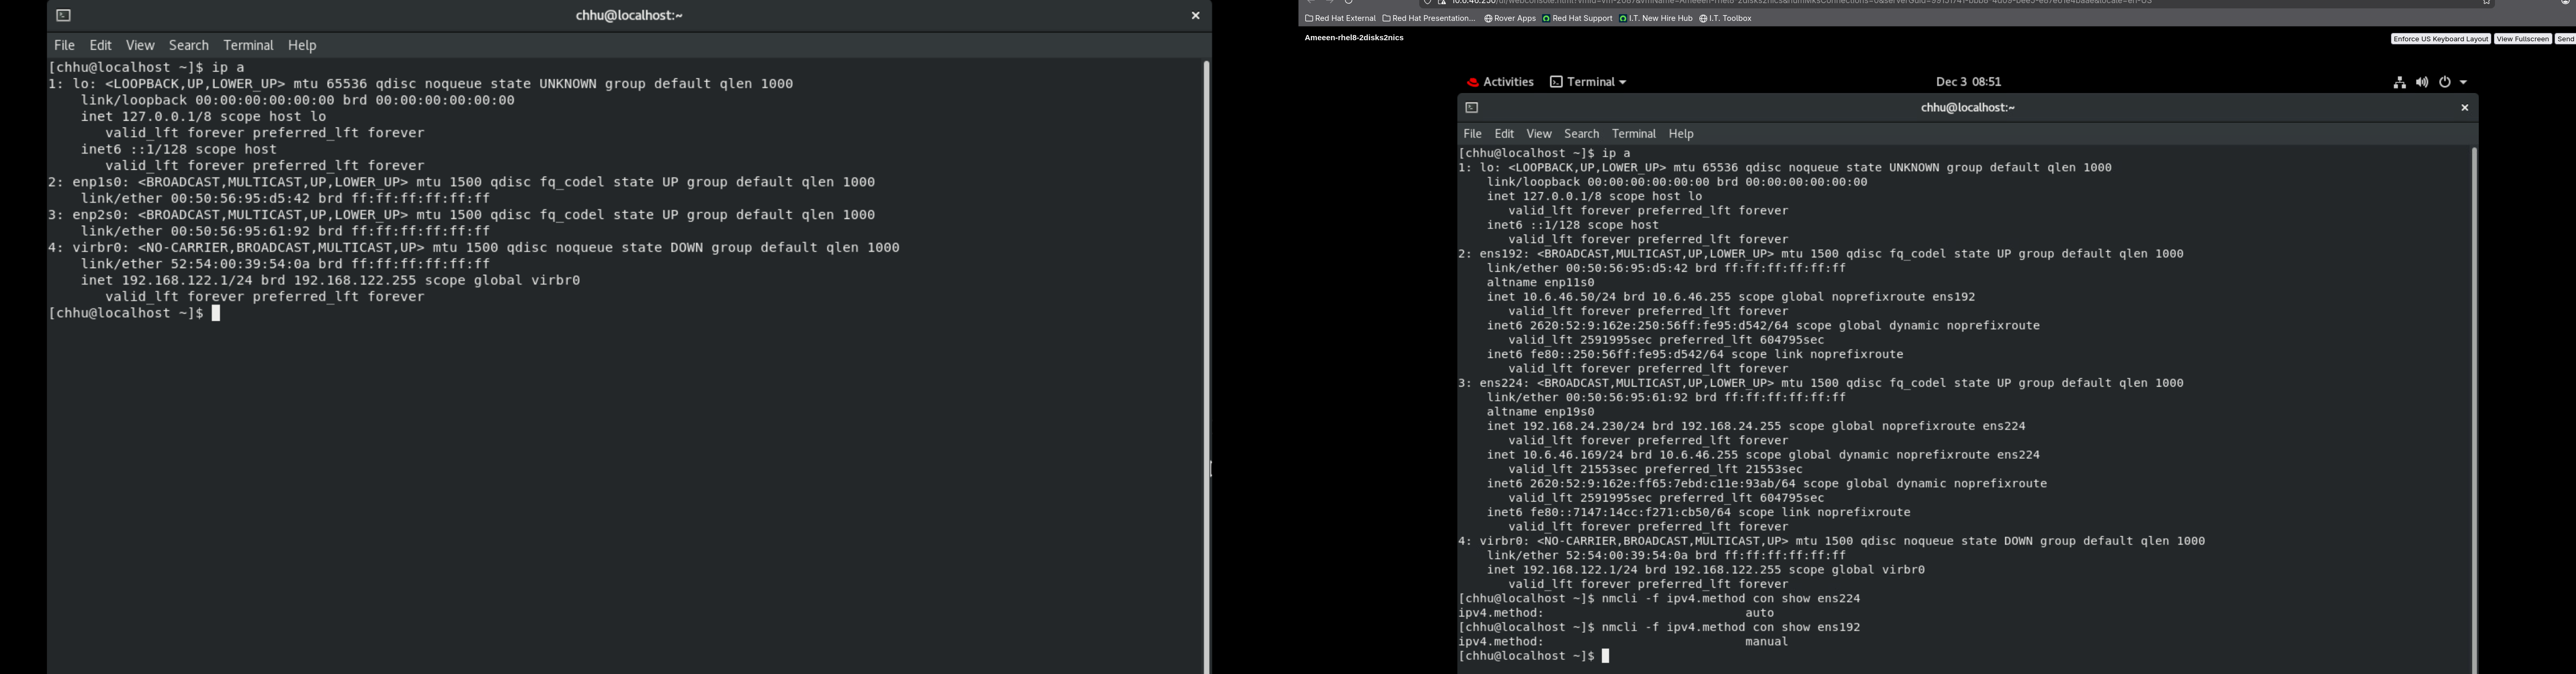Open Red Hat Support bookmark
2576x674 pixels.
[x=1577, y=19]
